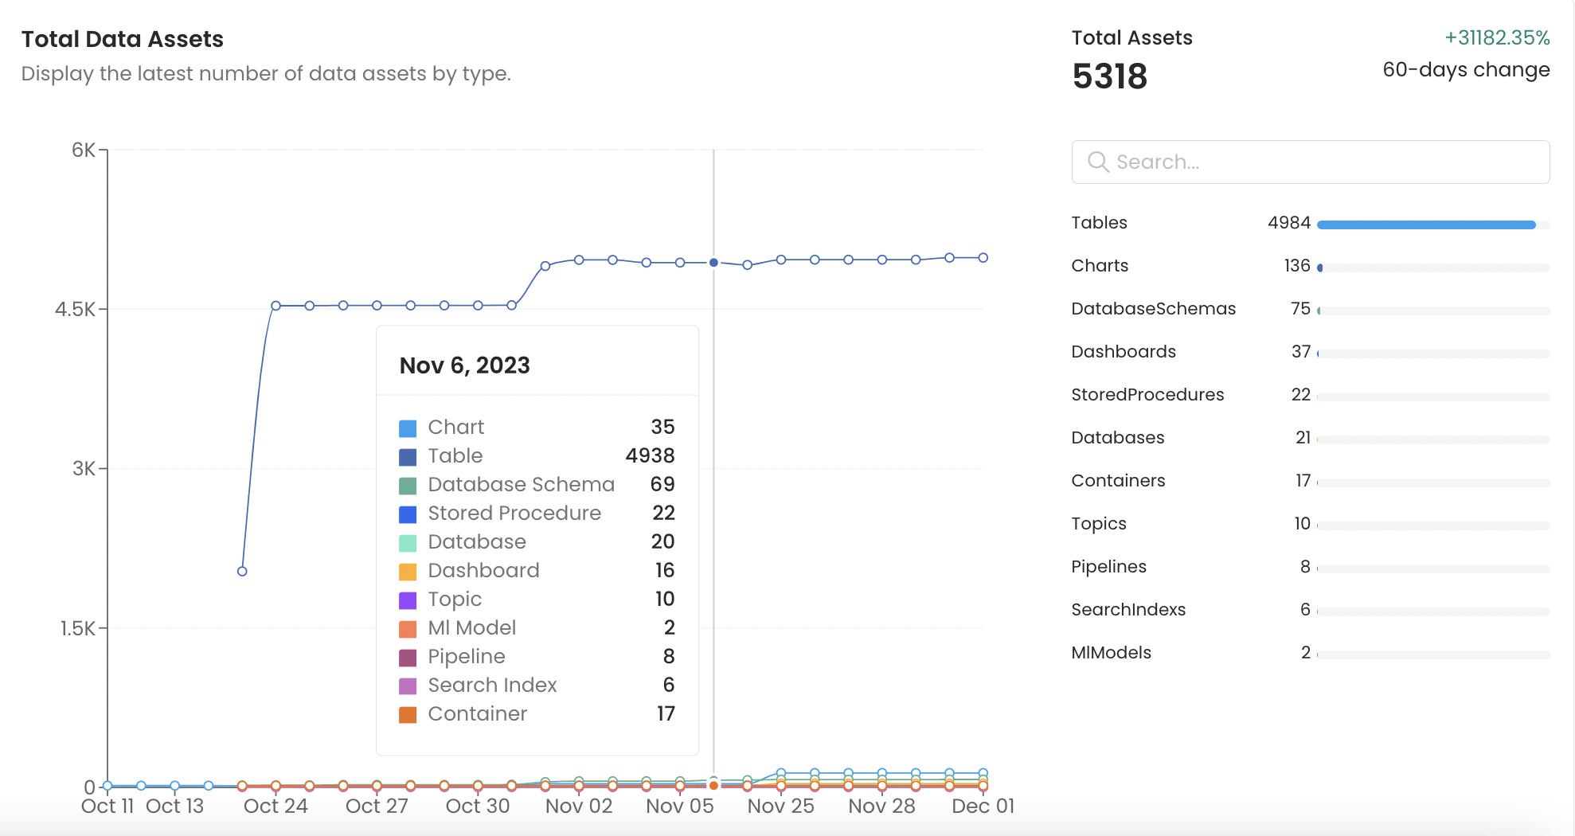Open the DatabaseSchemas row
1575x836 pixels.
1153,309
